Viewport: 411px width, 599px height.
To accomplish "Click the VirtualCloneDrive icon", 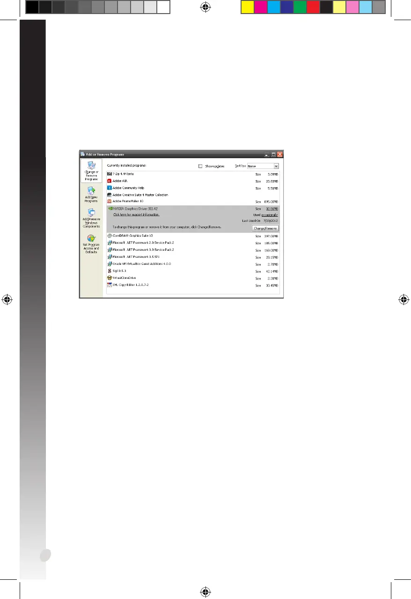I will pyautogui.click(x=110, y=278).
